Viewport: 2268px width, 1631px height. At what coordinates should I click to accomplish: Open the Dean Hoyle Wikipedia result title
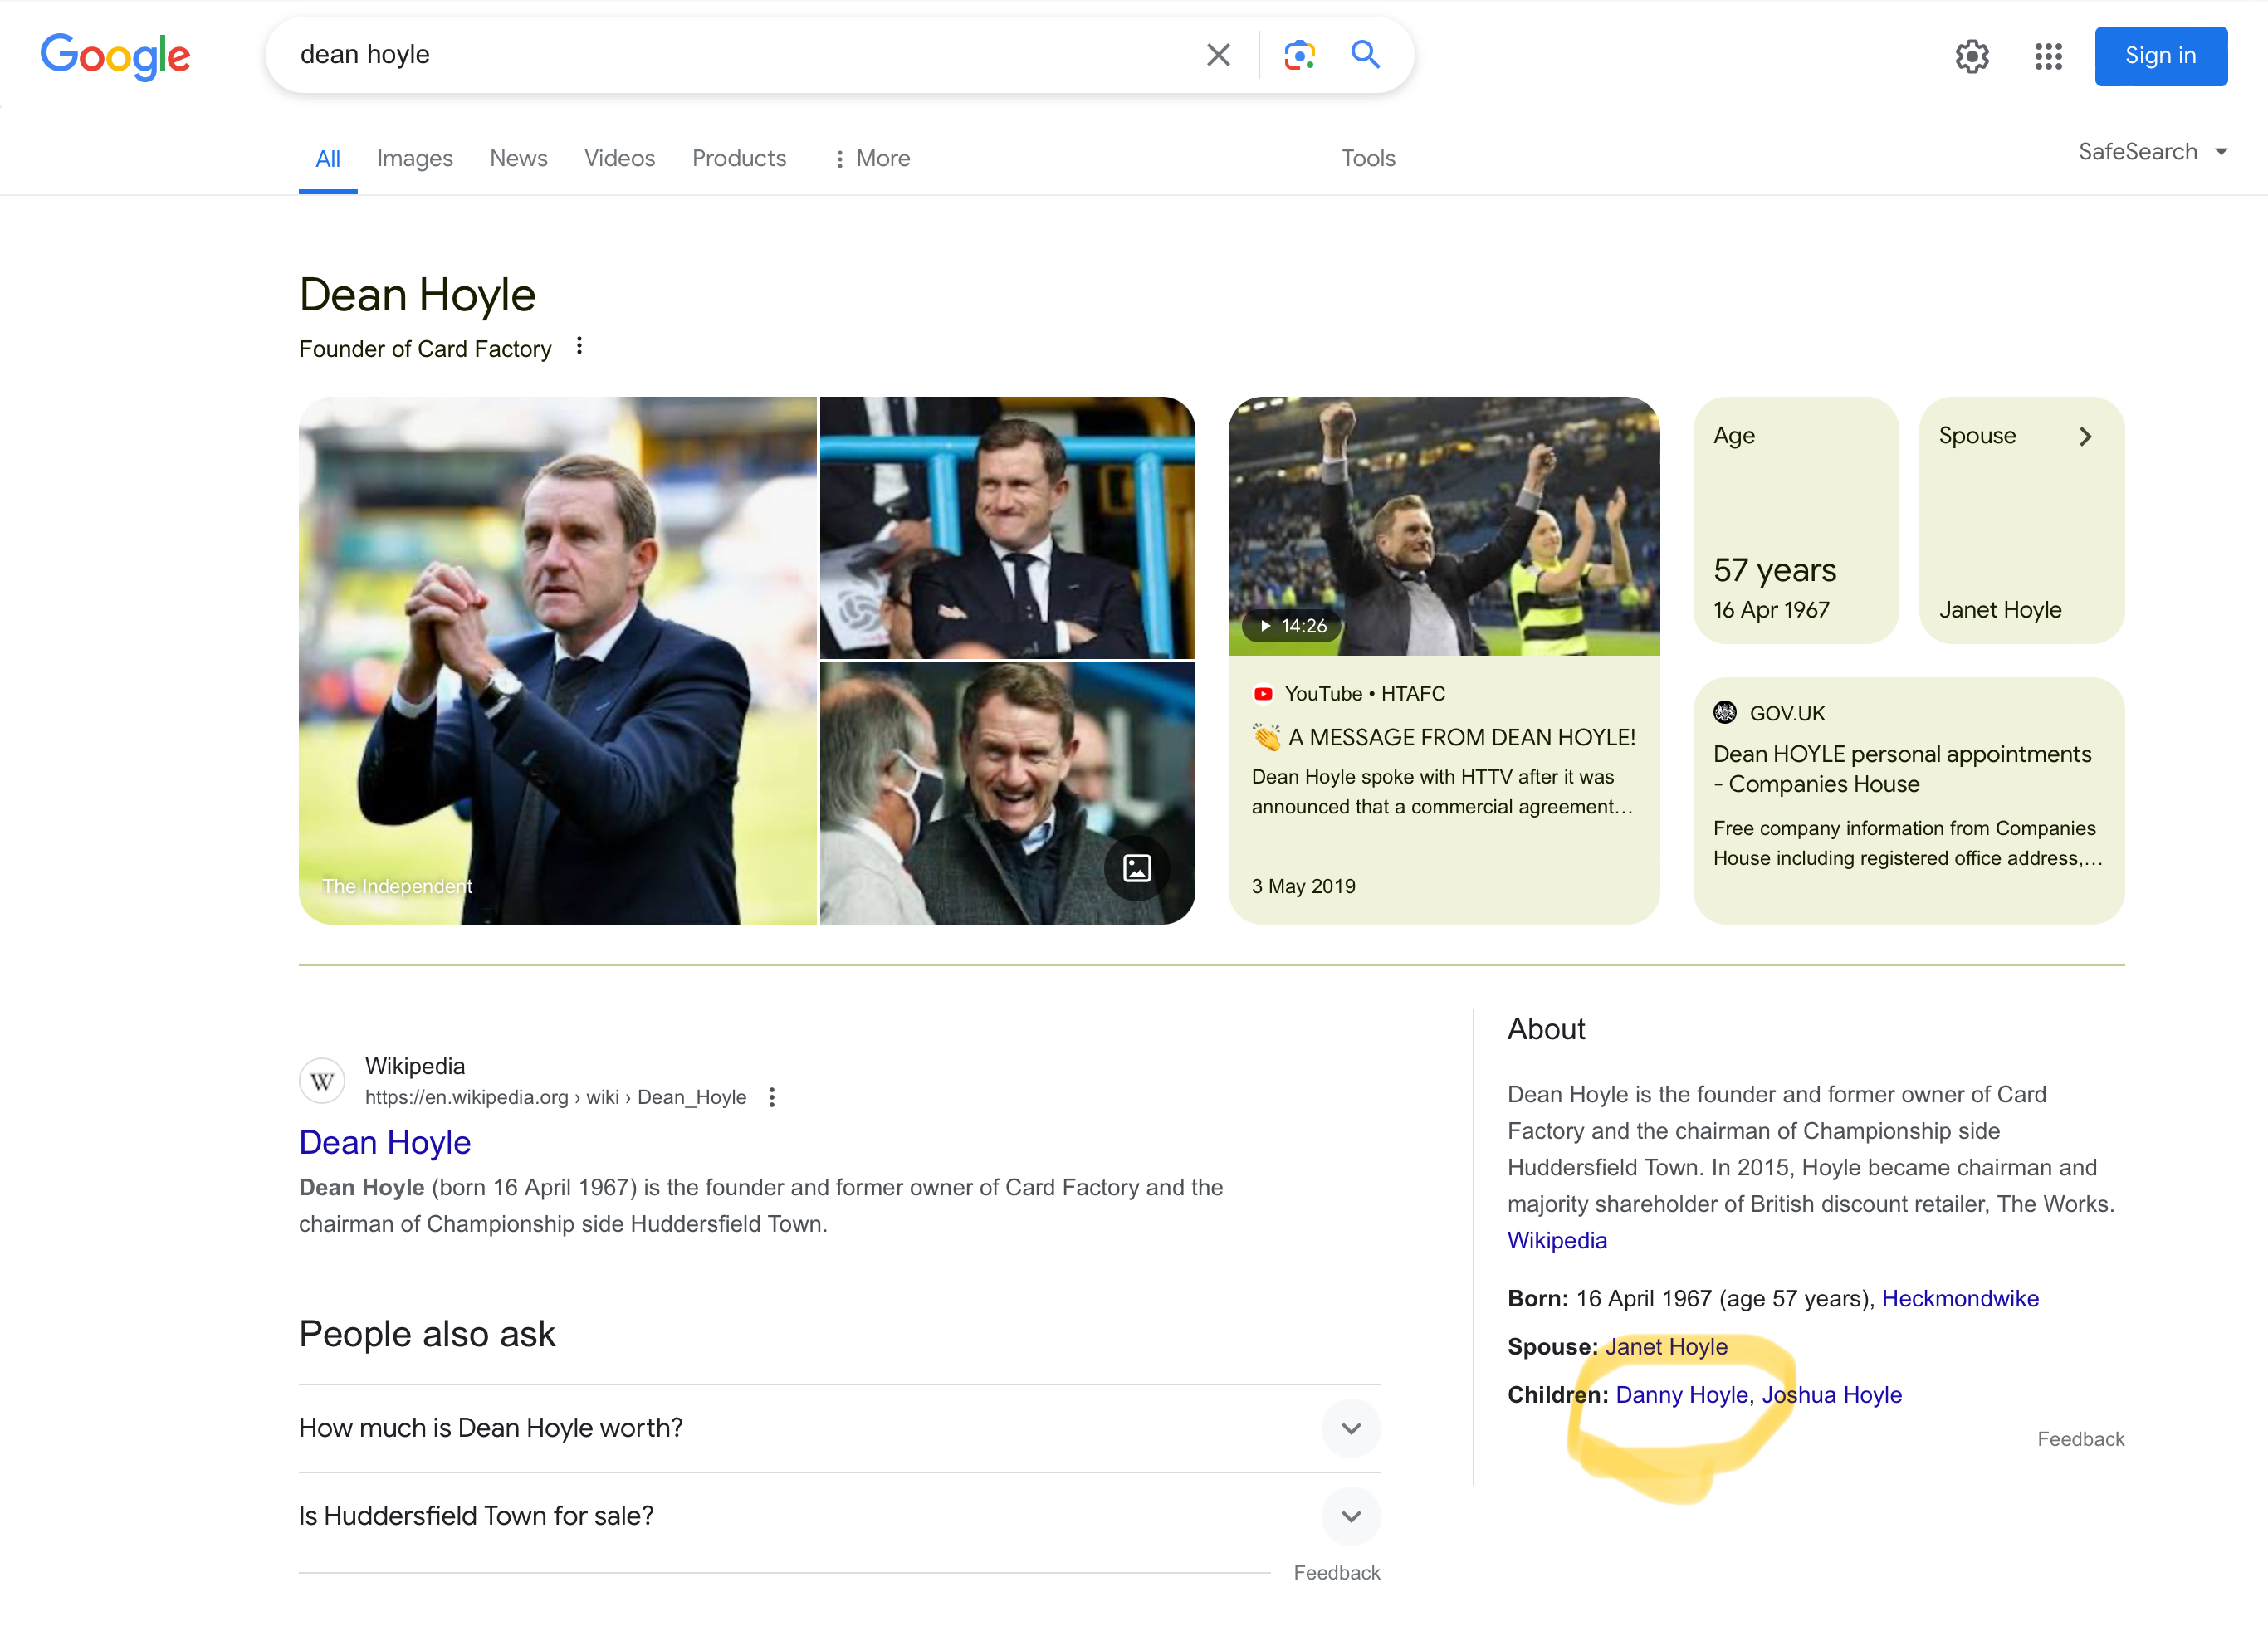tap(385, 1141)
